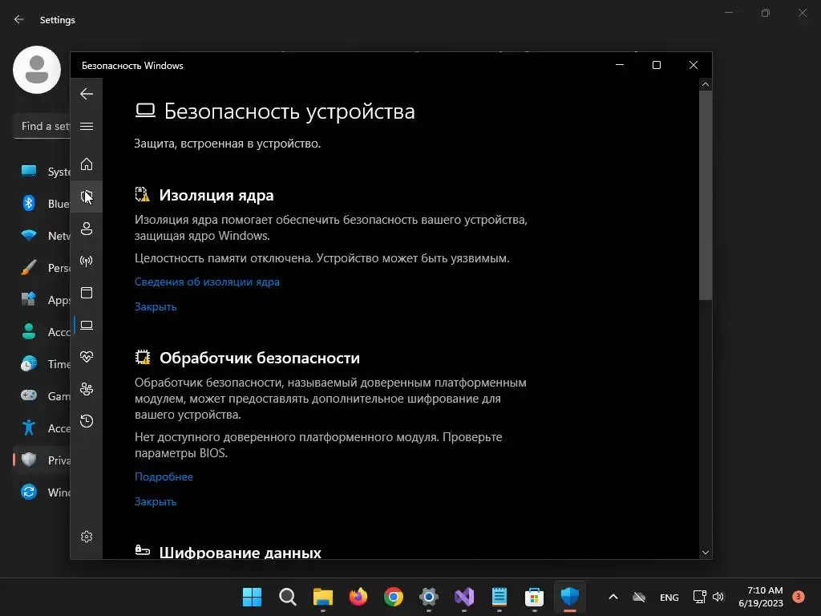Click Закрыть under Обработчик безопасности
This screenshot has width=821, height=616.
click(x=156, y=501)
